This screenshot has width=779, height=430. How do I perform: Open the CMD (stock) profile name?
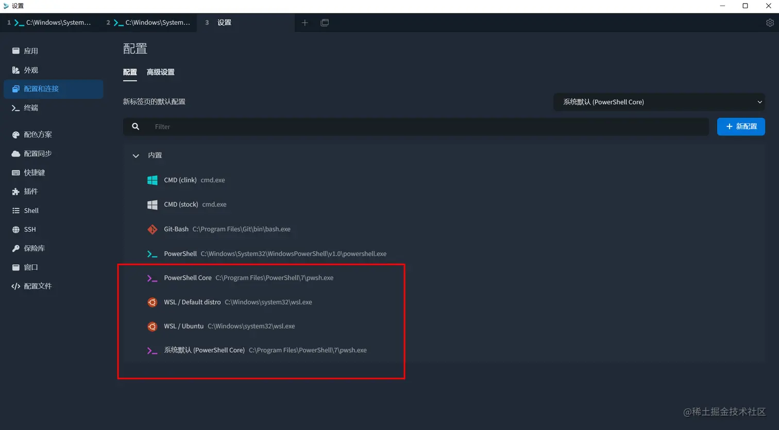181,205
